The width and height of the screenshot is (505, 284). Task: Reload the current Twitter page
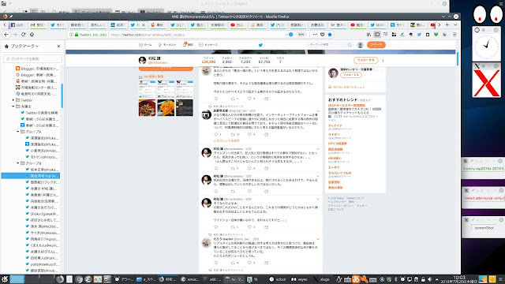[23, 35]
